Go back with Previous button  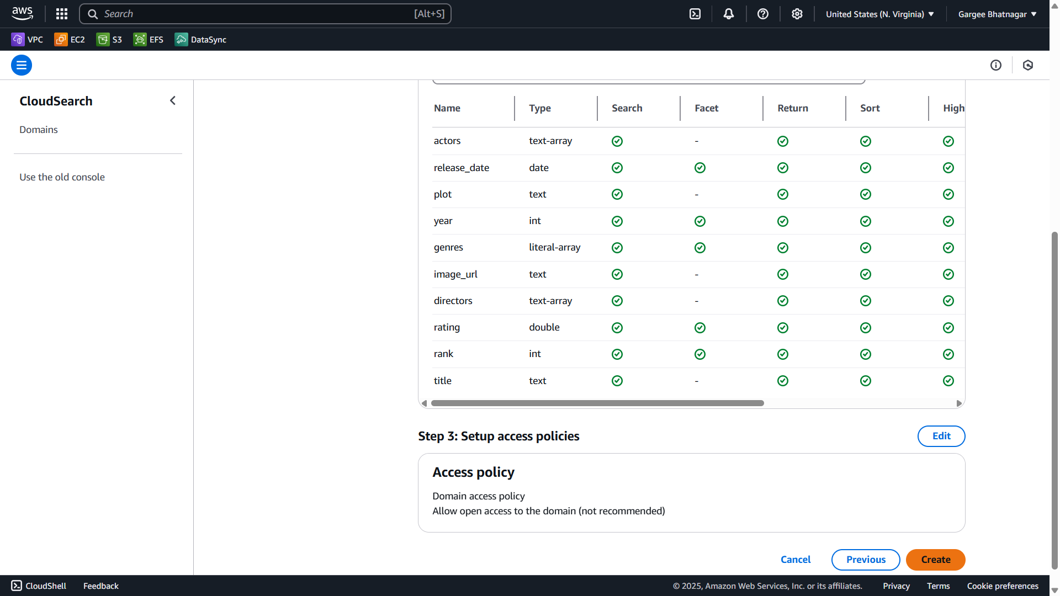tap(866, 560)
